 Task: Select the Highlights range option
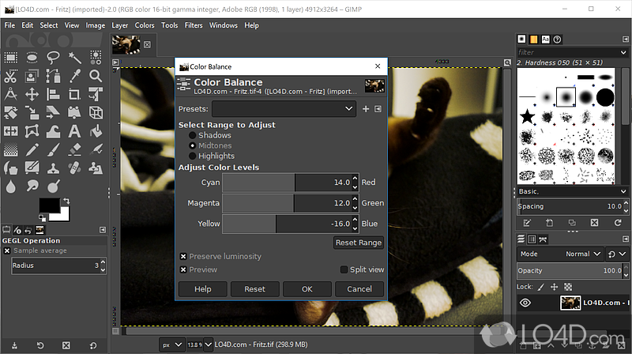click(x=192, y=156)
